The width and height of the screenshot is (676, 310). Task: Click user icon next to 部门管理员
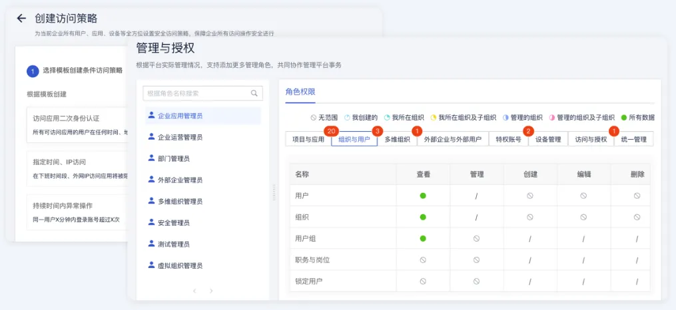tap(151, 158)
